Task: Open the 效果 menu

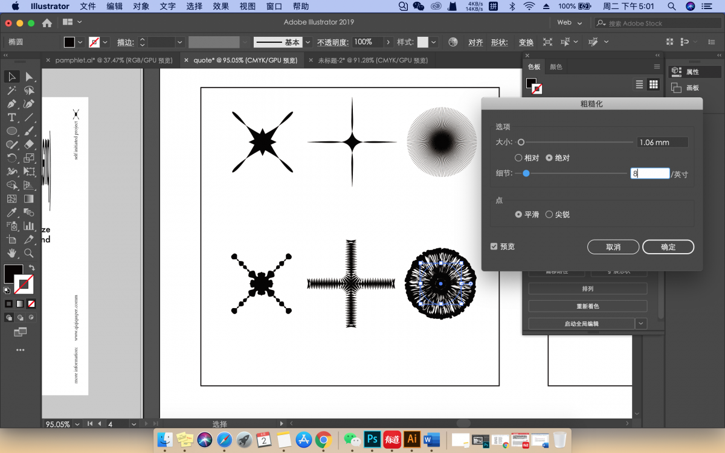Action: point(221,6)
